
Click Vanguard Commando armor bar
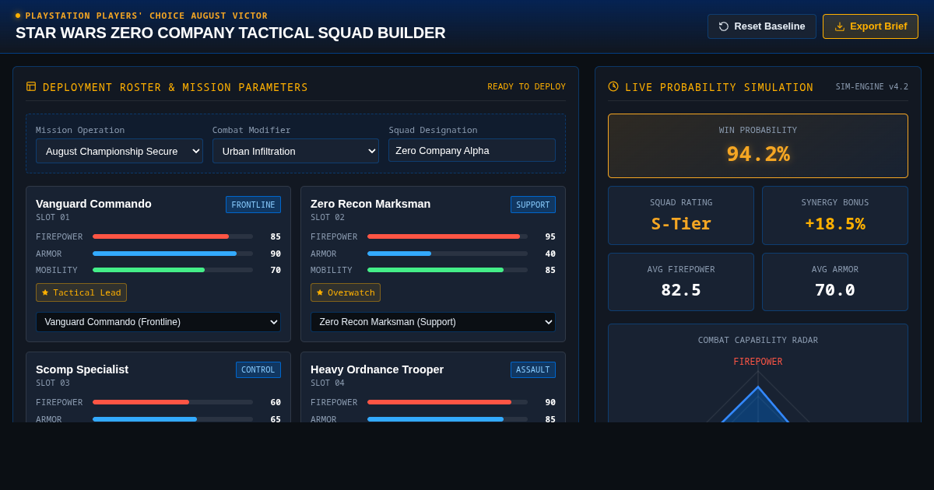173,254
